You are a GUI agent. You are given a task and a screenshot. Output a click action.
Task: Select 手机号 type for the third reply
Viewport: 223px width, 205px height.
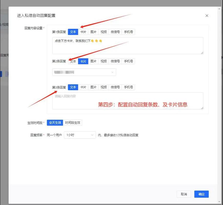point(128,87)
